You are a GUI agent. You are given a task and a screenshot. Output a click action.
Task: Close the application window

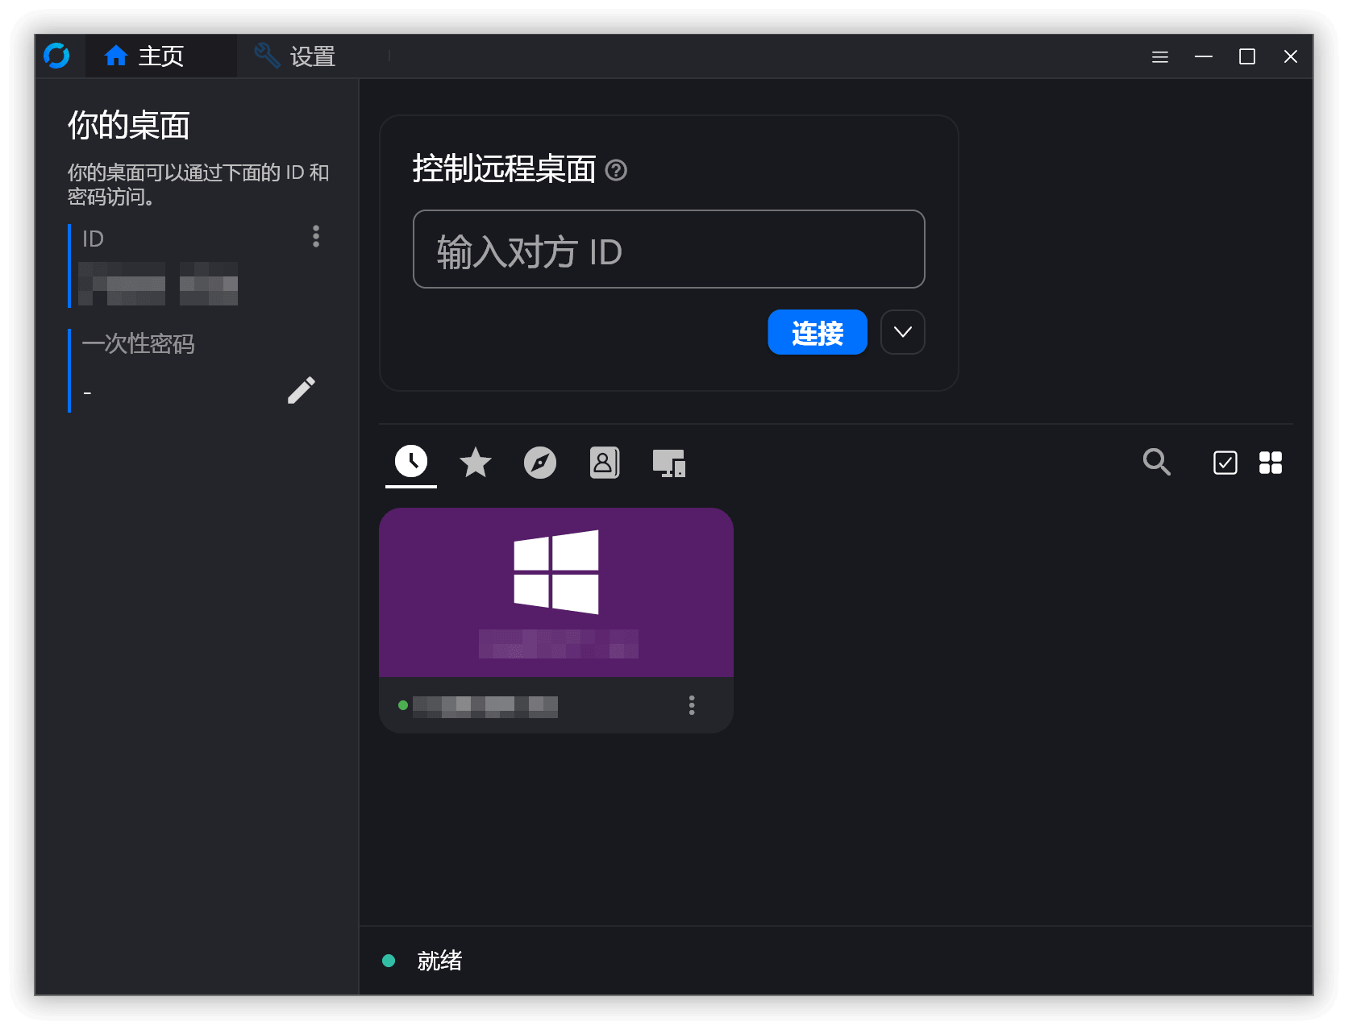tap(1291, 56)
